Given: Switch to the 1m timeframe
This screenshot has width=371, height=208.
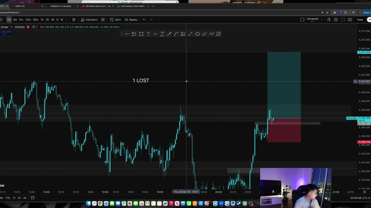Looking at the screenshot, I should point(9,20).
